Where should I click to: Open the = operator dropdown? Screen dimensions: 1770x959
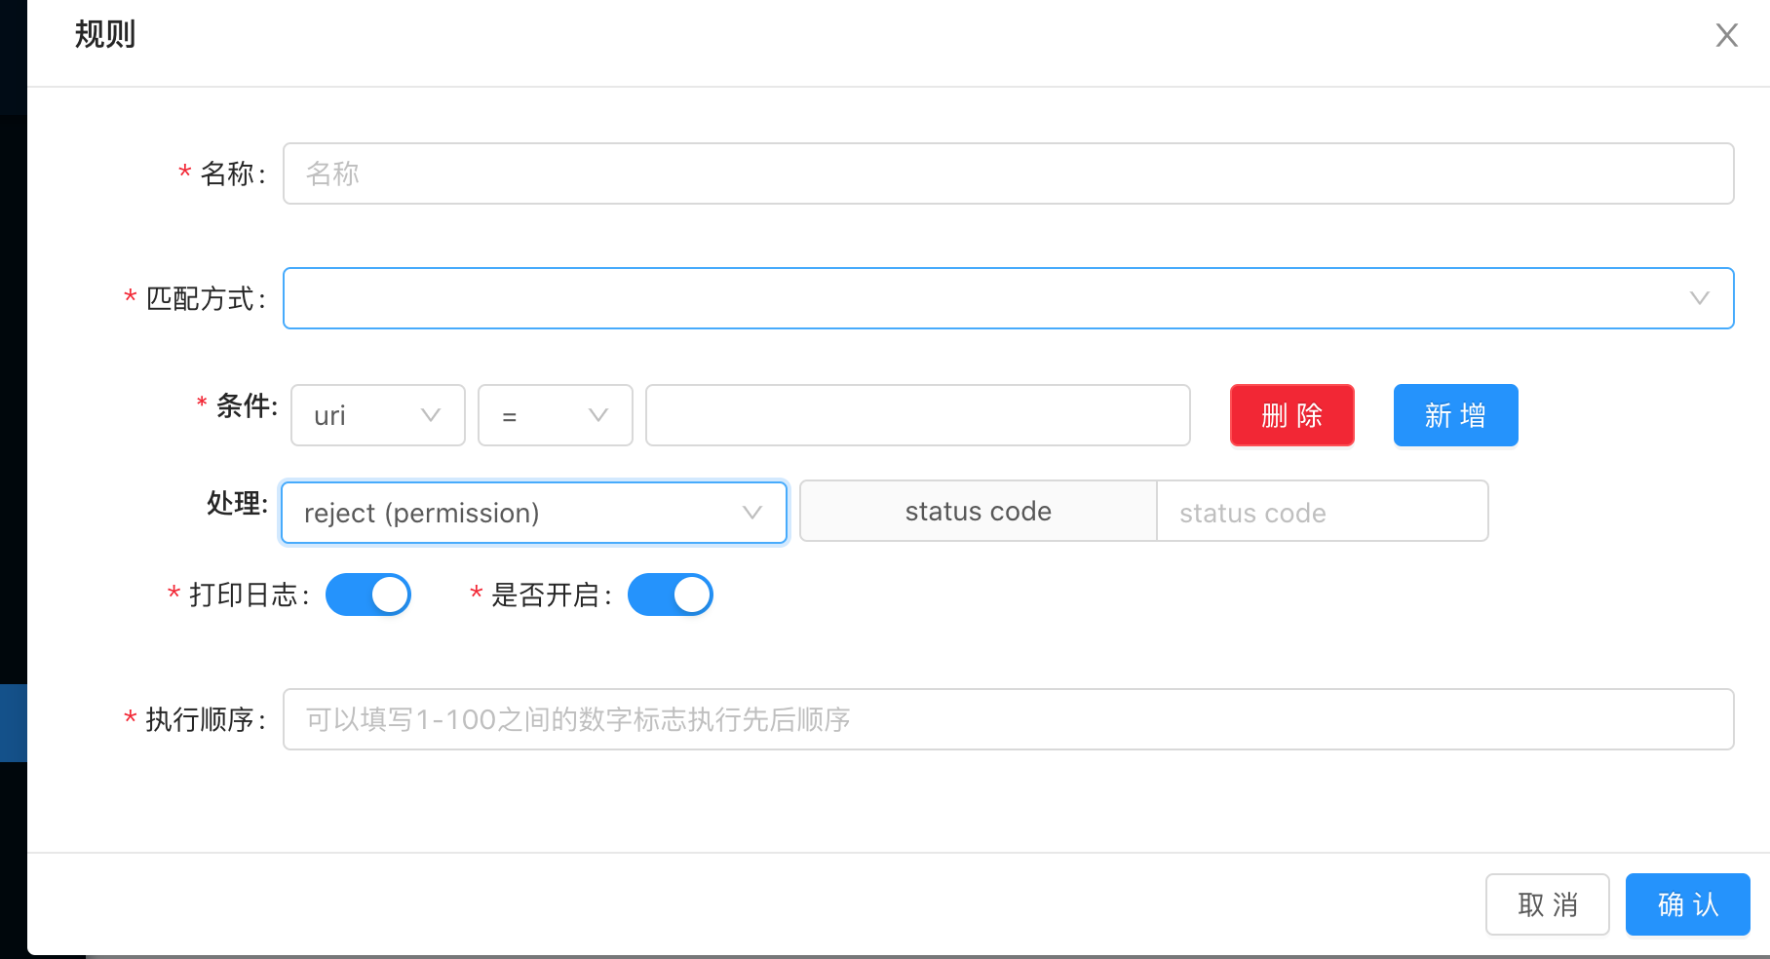tap(556, 415)
